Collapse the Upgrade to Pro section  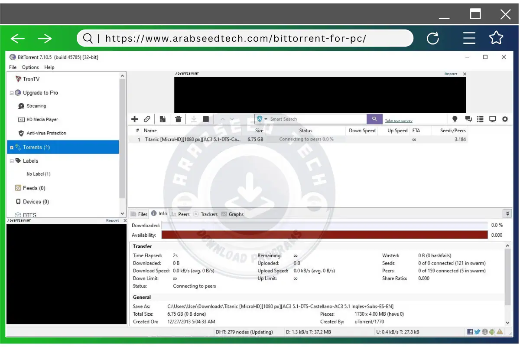(12, 92)
